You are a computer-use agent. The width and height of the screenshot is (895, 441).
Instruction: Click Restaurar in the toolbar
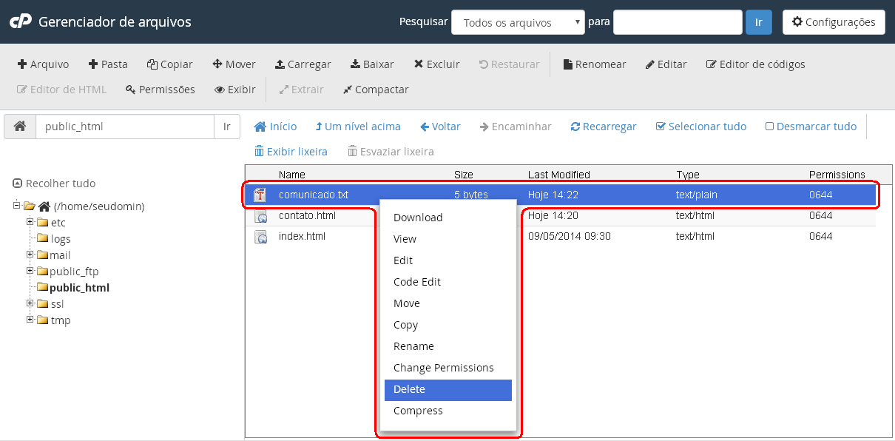click(510, 64)
